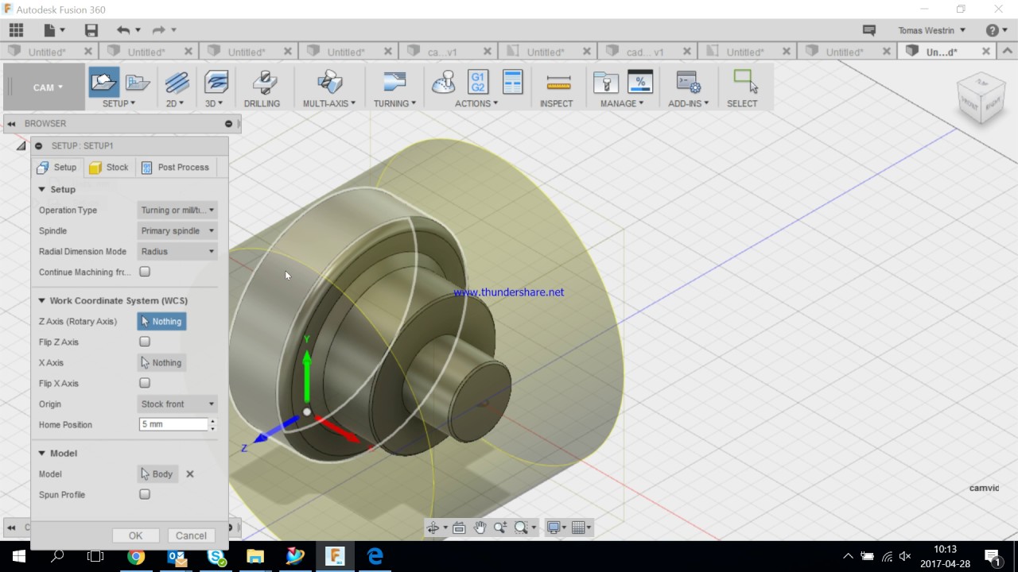The height and width of the screenshot is (572, 1018).
Task: Open the Grid and Snaps dropdown
Action: [581, 528]
